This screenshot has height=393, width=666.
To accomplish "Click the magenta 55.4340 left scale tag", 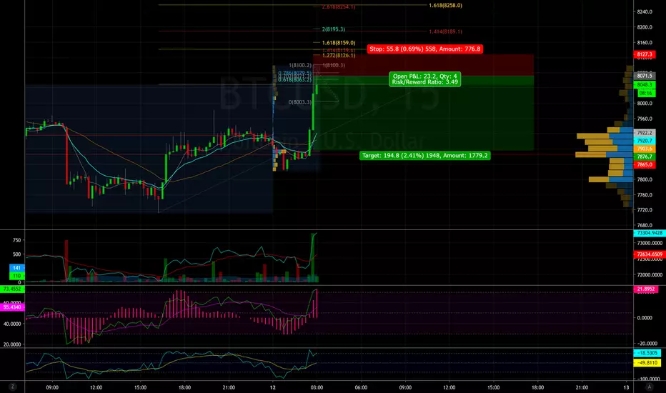I will pyautogui.click(x=12, y=307).
